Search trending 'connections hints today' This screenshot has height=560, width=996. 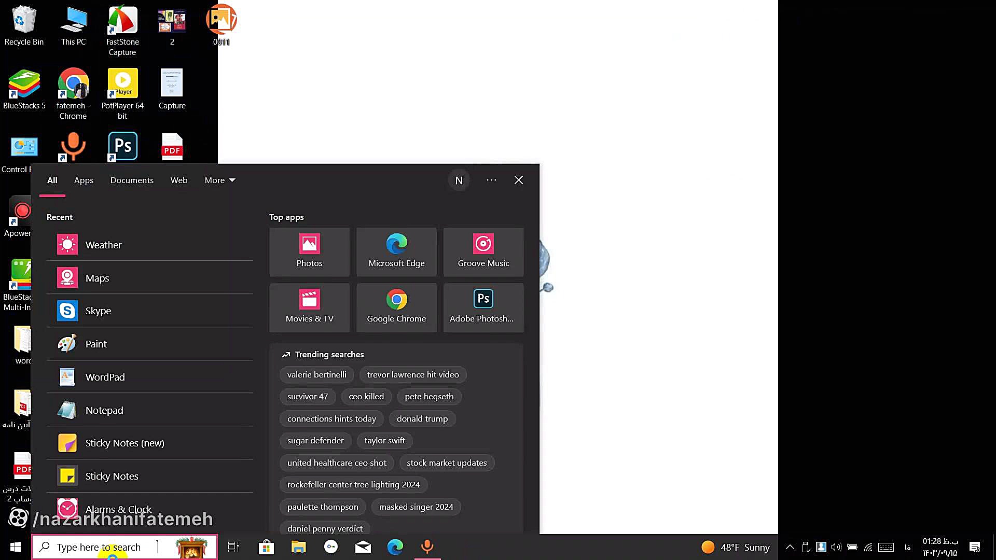pyautogui.click(x=331, y=418)
